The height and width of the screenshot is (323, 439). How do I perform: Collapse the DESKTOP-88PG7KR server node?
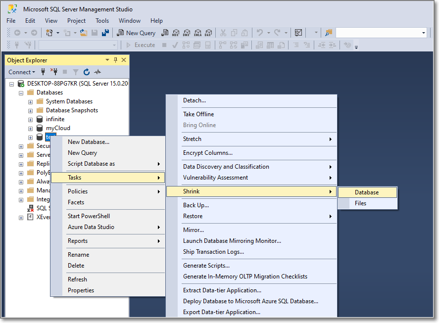tap(11, 84)
